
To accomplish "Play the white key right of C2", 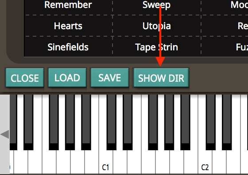I will coord(219,163).
